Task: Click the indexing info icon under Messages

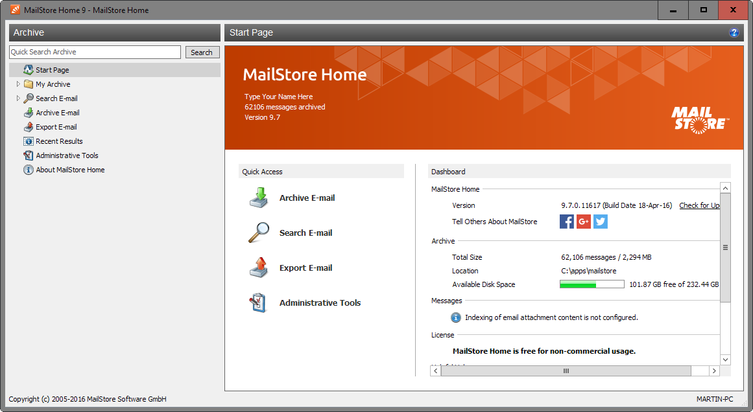Action: [x=456, y=317]
